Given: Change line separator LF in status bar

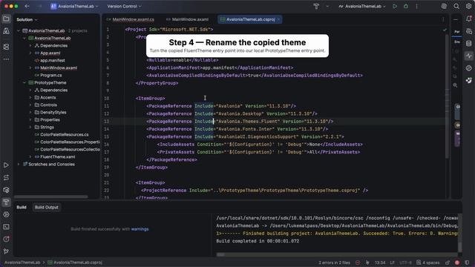Looking at the screenshot, I should [393, 263].
